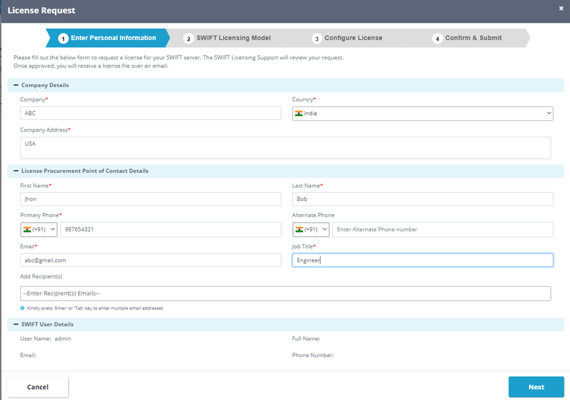Open the Primary Phone country code dropdown
This screenshot has height=400, width=570.
(39, 229)
